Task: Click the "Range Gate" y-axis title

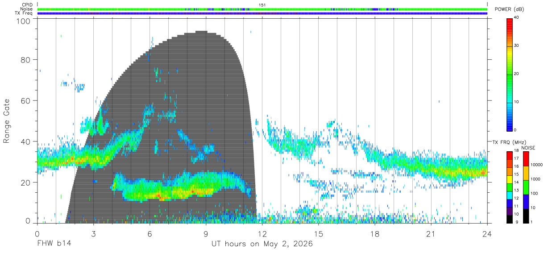Action: point(7,122)
